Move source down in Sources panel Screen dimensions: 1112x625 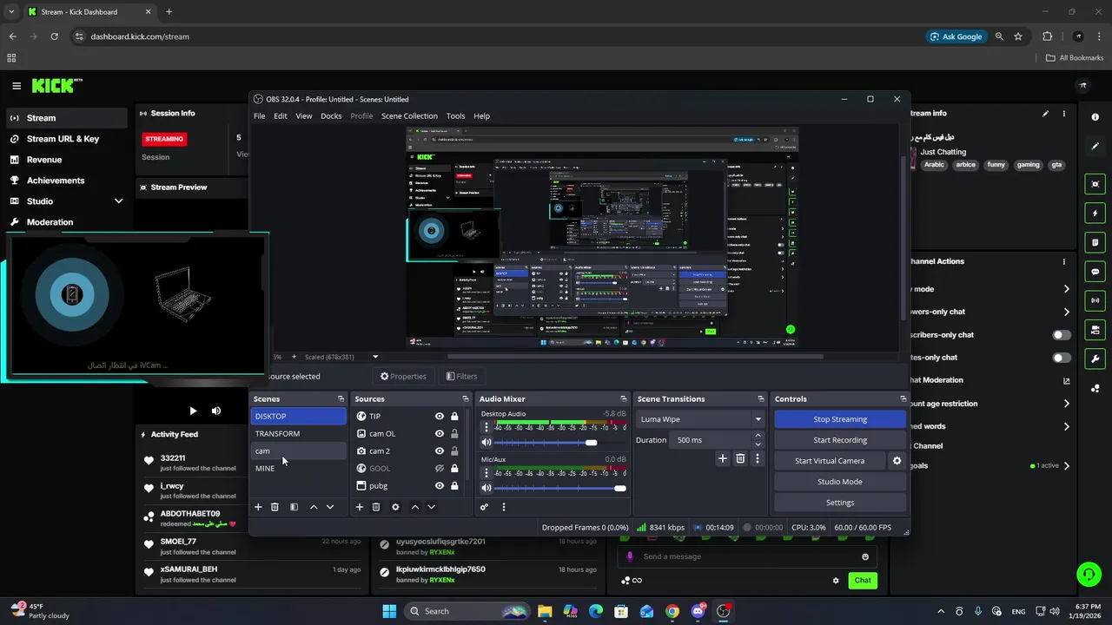(x=431, y=507)
